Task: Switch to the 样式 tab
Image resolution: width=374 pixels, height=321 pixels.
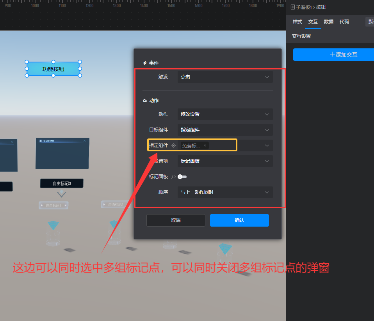Action: click(x=297, y=22)
